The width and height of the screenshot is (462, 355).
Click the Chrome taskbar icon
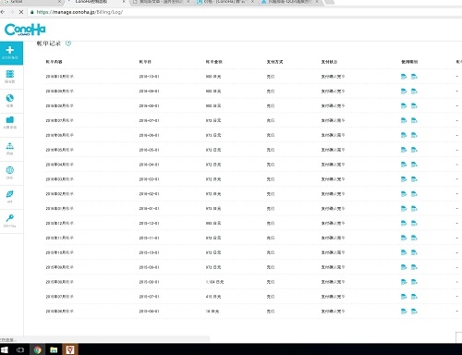click(38, 349)
